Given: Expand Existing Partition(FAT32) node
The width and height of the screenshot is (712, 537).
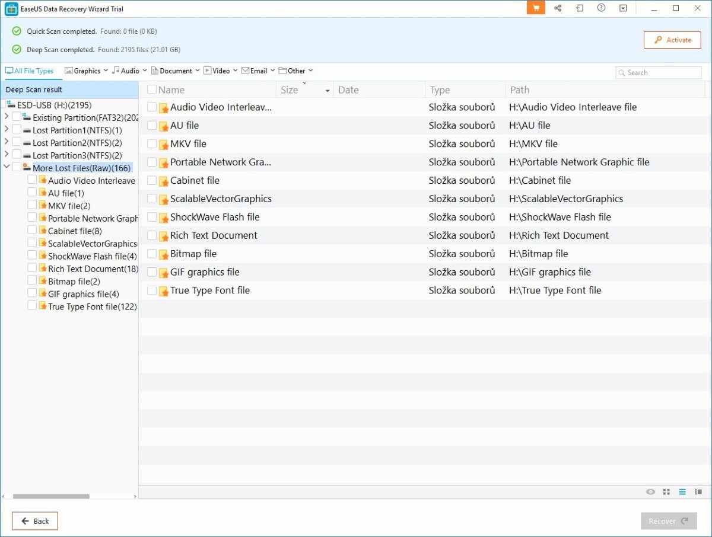Looking at the screenshot, I should (x=7, y=117).
